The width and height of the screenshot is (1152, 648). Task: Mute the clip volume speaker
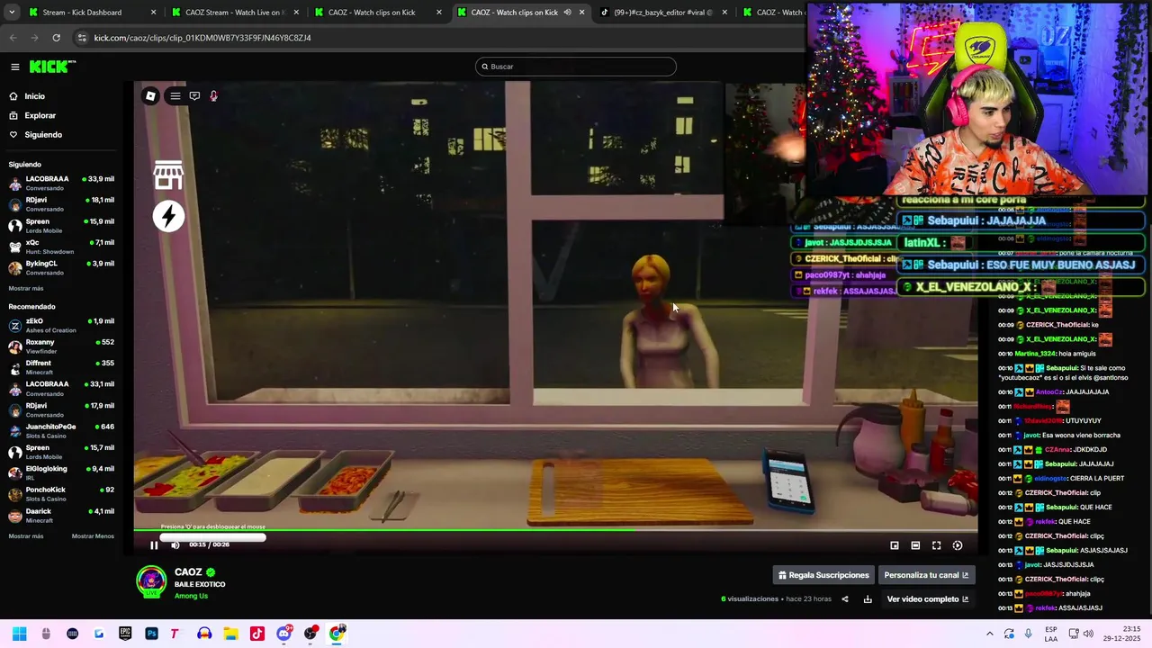click(x=175, y=545)
